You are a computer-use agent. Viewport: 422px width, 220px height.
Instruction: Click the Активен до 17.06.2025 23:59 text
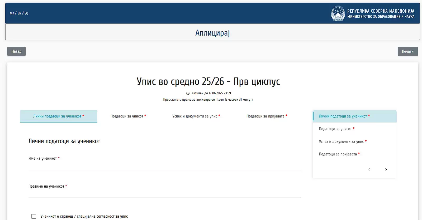point(211,93)
